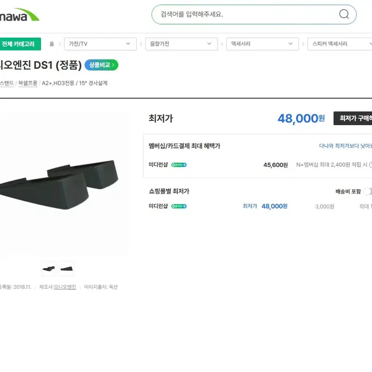Select the second product thumbnail
372x372 pixels.
tap(66, 269)
